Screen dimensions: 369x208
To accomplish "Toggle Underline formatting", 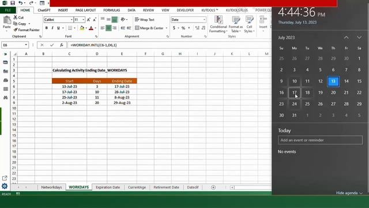I will [x=58, y=28].
